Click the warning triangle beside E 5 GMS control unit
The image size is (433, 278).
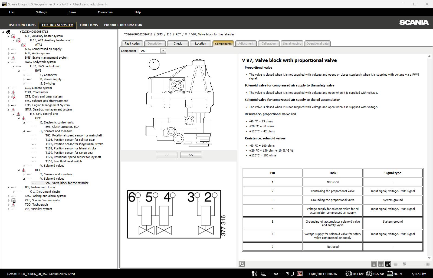(x=18, y=114)
